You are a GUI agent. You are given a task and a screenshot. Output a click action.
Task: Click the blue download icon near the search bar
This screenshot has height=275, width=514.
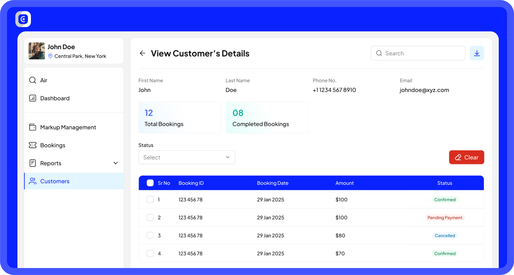pyautogui.click(x=477, y=53)
